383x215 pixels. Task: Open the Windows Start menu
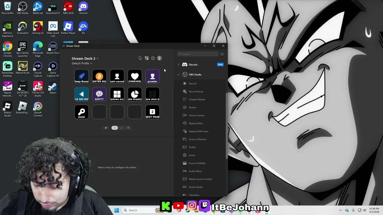(117, 210)
